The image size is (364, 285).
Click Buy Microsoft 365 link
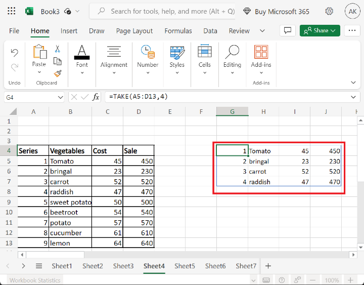[282, 12]
